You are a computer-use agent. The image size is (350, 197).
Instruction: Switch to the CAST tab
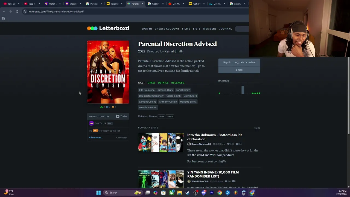click(141, 83)
